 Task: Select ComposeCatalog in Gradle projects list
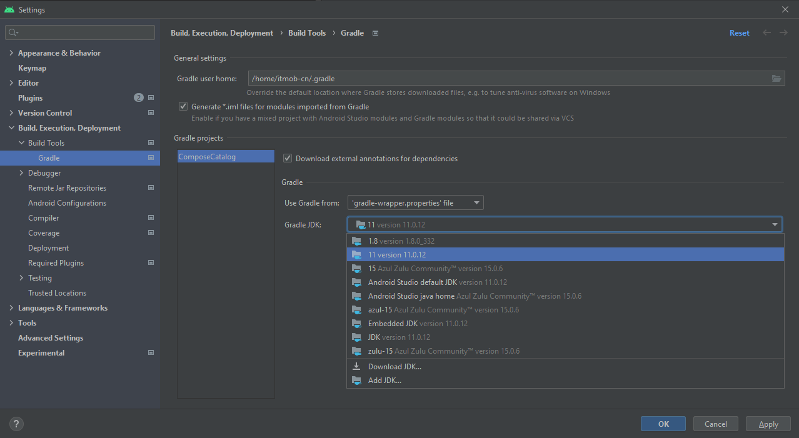click(x=226, y=157)
